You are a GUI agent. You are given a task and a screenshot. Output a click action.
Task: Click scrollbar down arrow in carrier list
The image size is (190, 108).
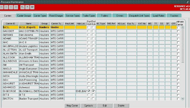point(183,99)
